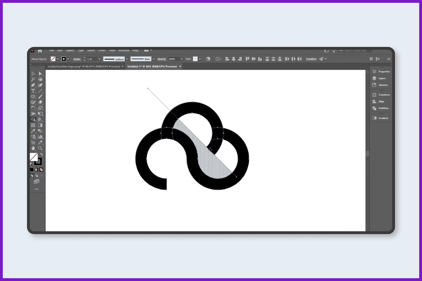Go to Home screen icon

(40, 51)
